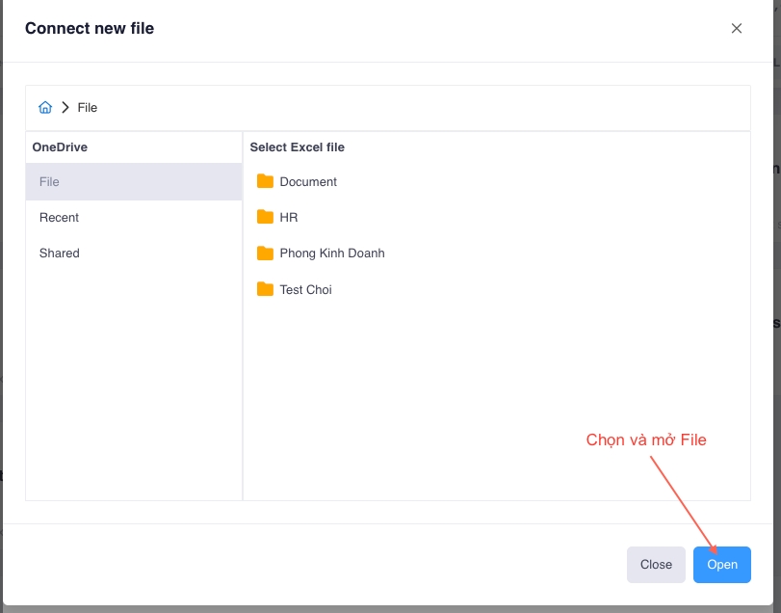Select the HR folder name

click(289, 218)
